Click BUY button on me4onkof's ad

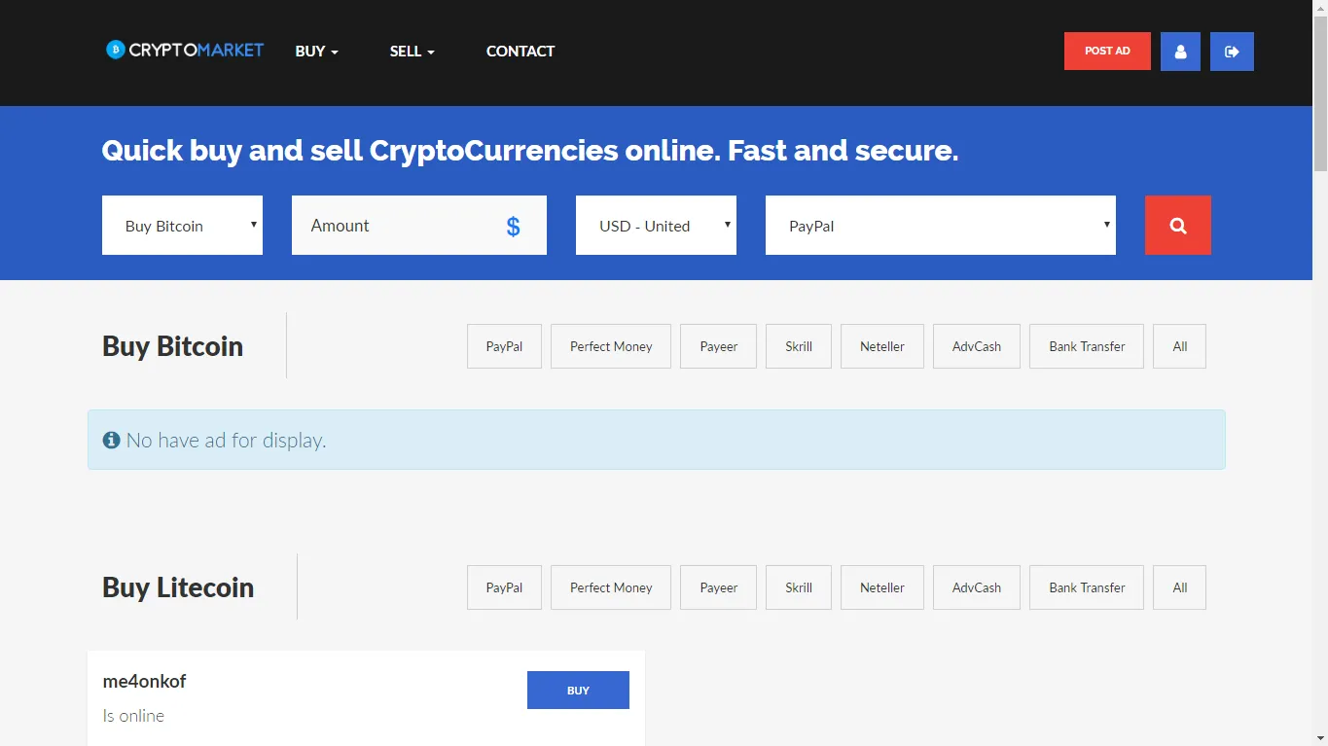[x=578, y=691]
